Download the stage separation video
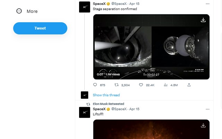 pos(203,20)
